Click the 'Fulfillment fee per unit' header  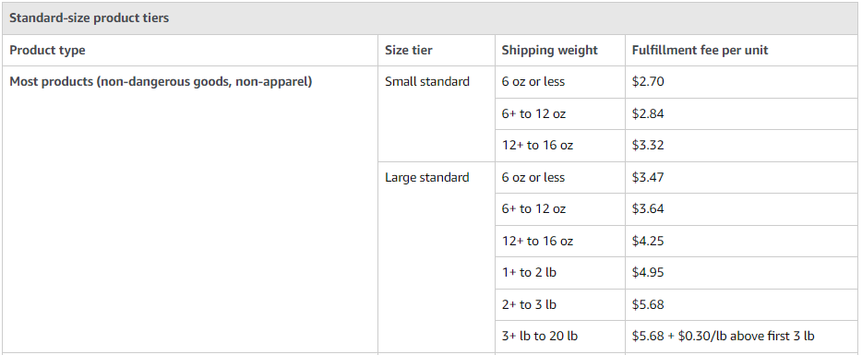pos(700,51)
